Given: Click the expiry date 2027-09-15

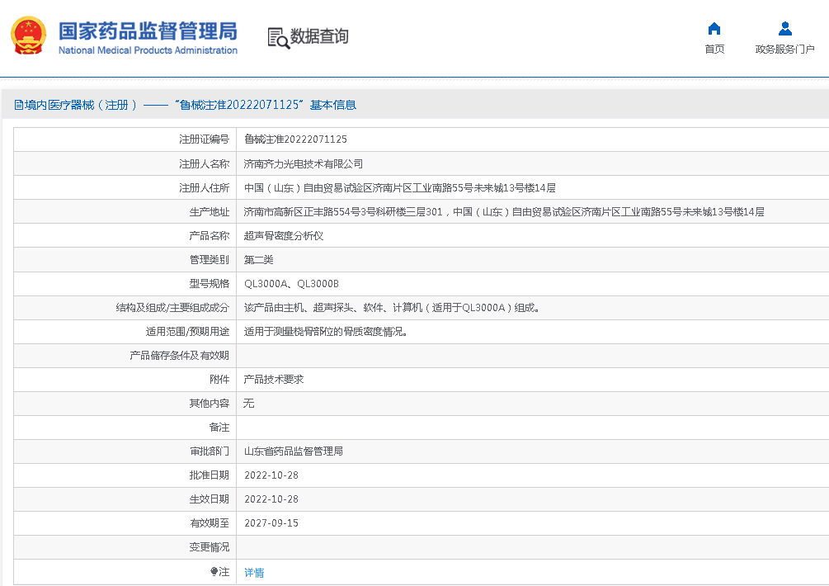Looking at the screenshot, I should 271,523.
